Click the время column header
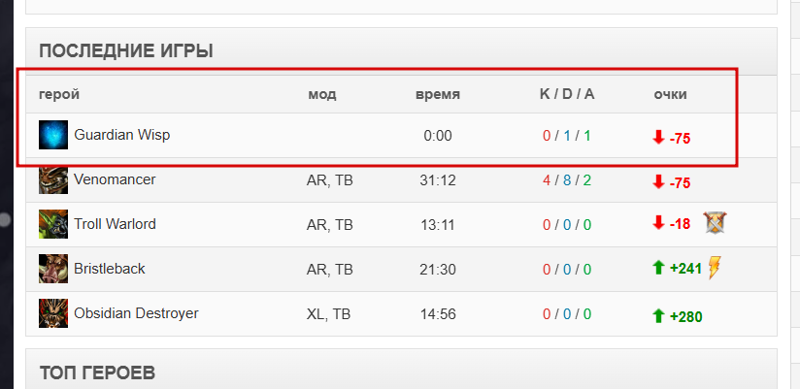 (x=438, y=94)
